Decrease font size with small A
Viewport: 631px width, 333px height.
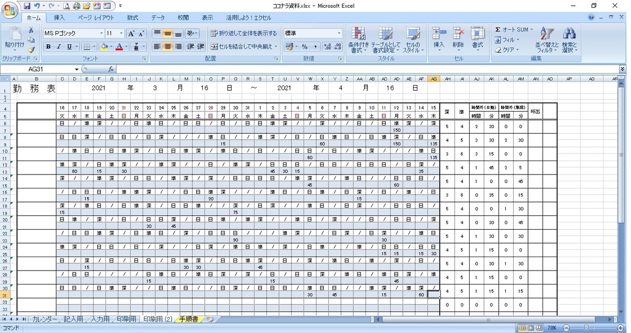tap(141, 34)
